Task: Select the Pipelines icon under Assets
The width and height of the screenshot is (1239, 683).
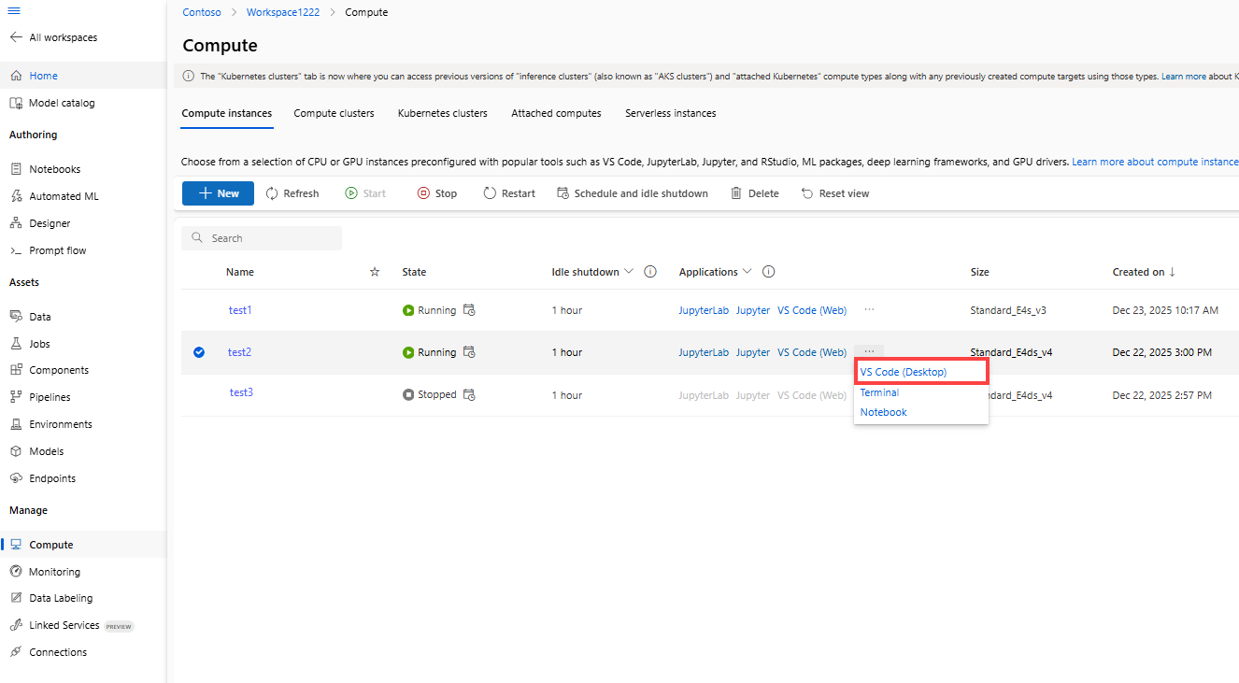Action: (16, 396)
